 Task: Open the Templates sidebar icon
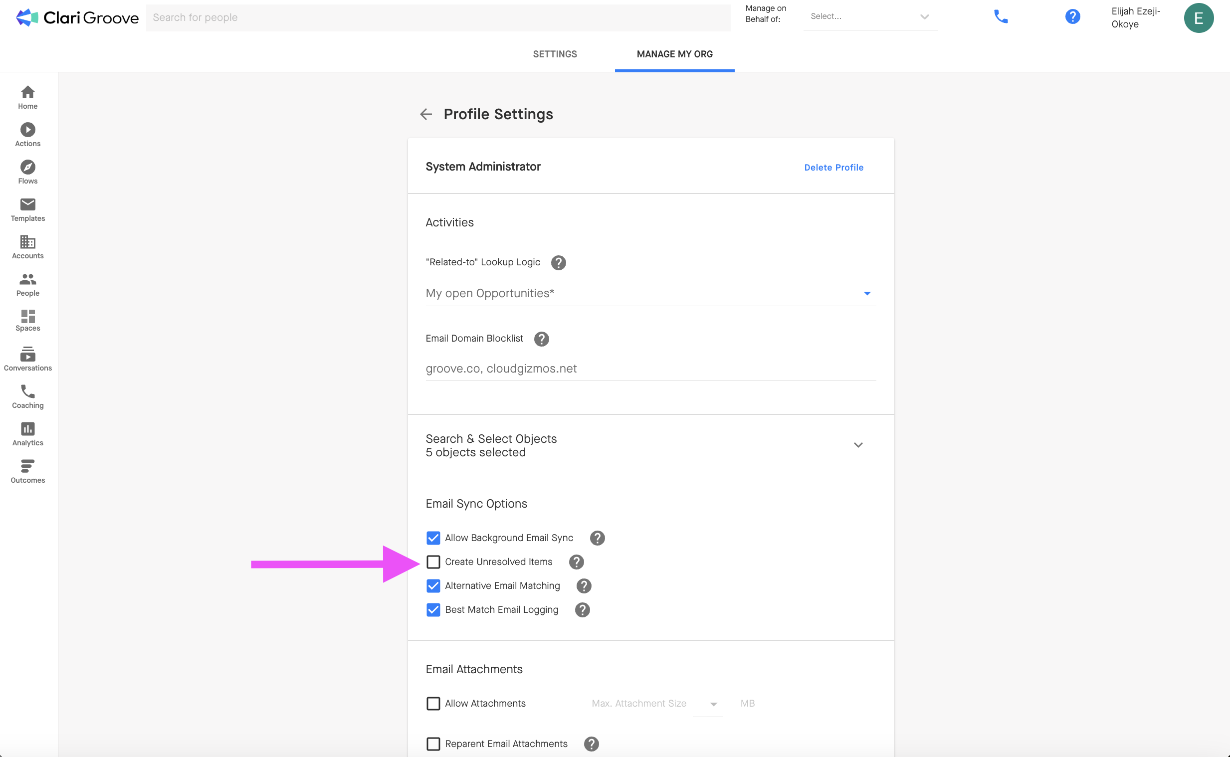[27, 210]
